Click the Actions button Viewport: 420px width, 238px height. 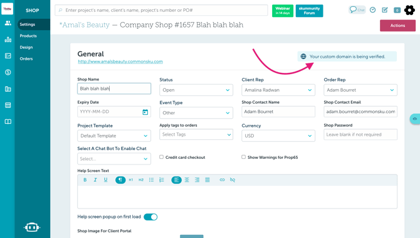[x=397, y=26]
